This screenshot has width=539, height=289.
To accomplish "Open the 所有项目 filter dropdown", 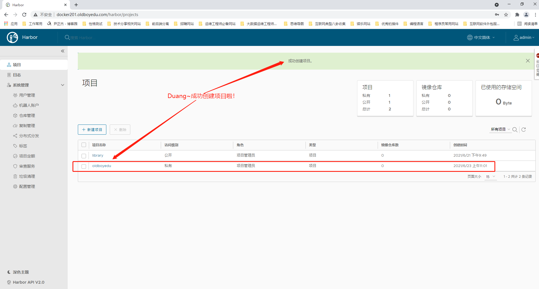I will (500, 130).
